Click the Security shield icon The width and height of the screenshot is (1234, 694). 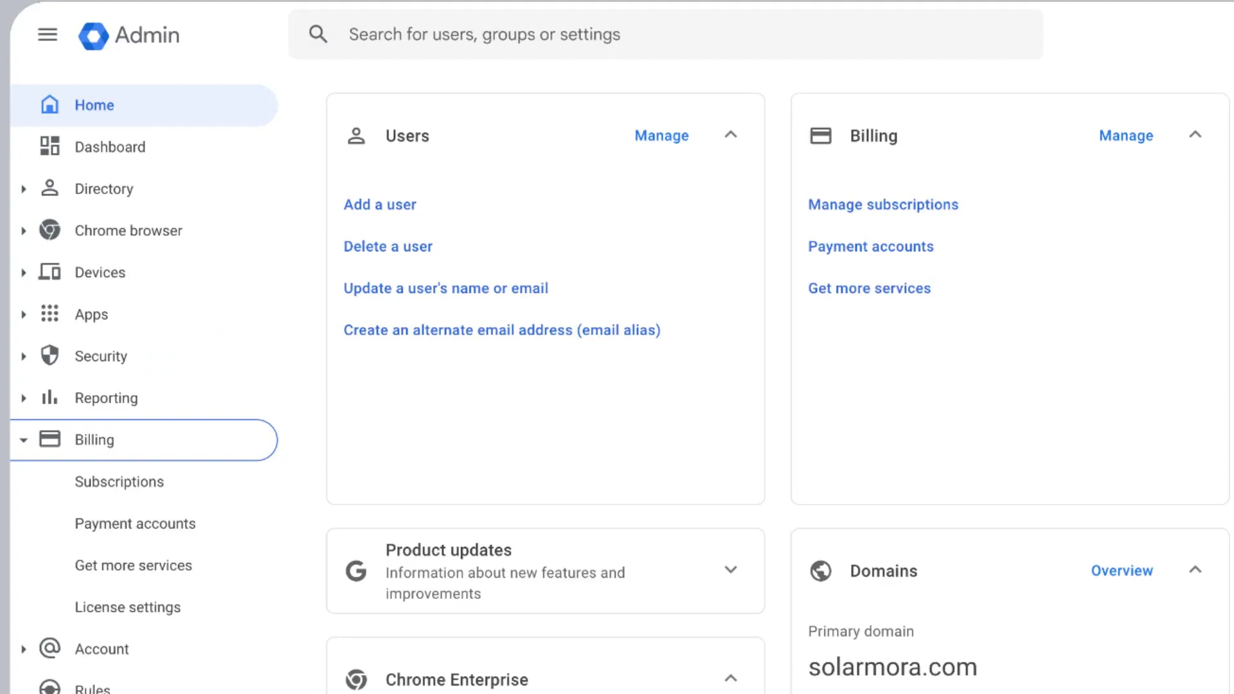(x=49, y=355)
